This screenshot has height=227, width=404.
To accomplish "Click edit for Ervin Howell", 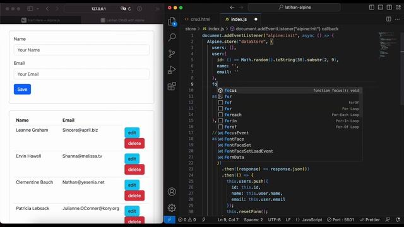I will point(132,159).
